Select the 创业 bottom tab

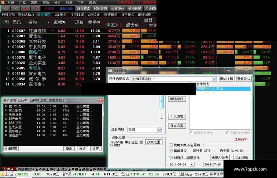[x=64, y=169]
